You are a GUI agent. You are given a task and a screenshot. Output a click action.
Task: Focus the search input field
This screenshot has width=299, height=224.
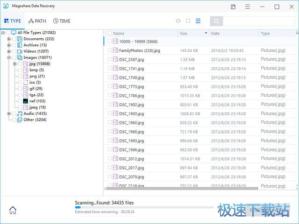point(259,21)
